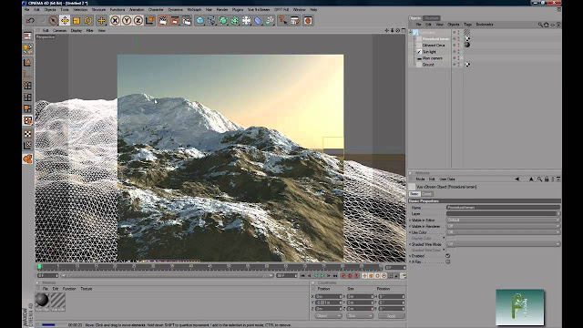Open the Bookmarks menu in Objects panel
This screenshot has width=583, height=328.
click(485, 25)
